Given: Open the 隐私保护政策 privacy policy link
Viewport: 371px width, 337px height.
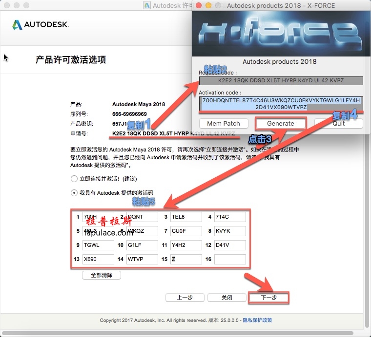Looking at the screenshot, I should [x=257, y=320].
